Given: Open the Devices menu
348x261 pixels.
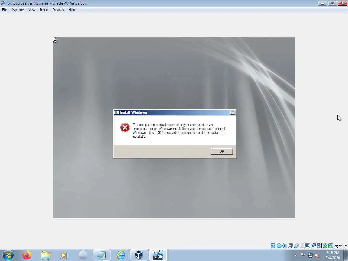Looking at the screenshot, I should pyautogui.click(x=58, y=10).
